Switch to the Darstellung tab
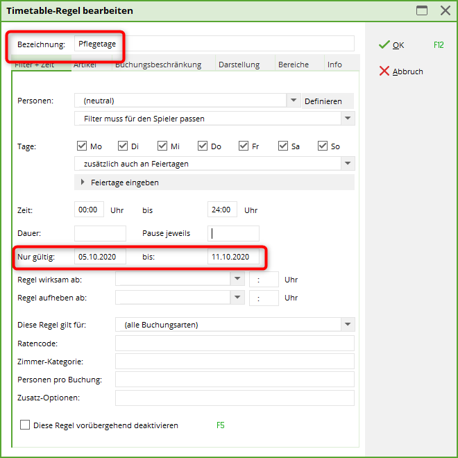This screenshot has height=458, width=458. point(239,65)
